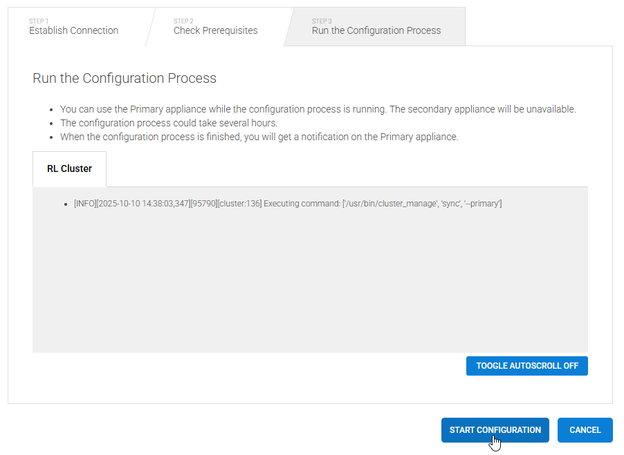Click the small 'STEP 3' label
This screenshot has height=455, width=624.
(322, 21)
